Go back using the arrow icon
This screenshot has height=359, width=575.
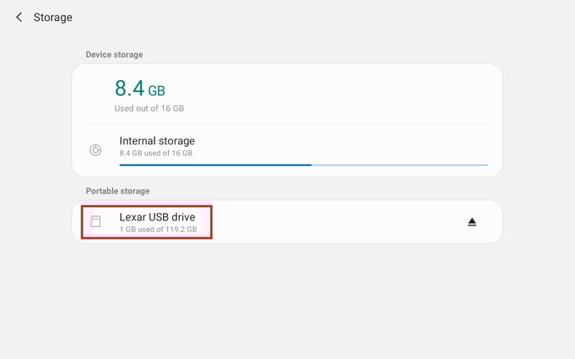click(18, 17)
